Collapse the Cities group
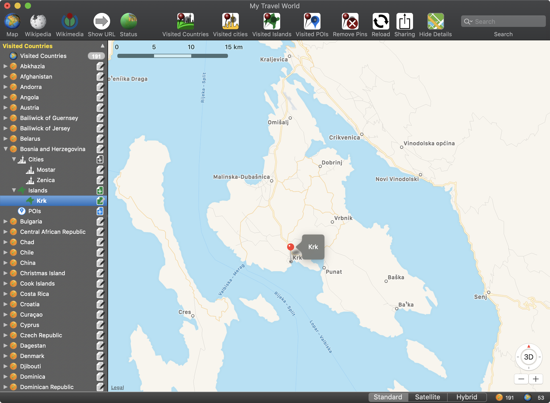The height and width of the screenshot is (403, 550). point(14,159)
